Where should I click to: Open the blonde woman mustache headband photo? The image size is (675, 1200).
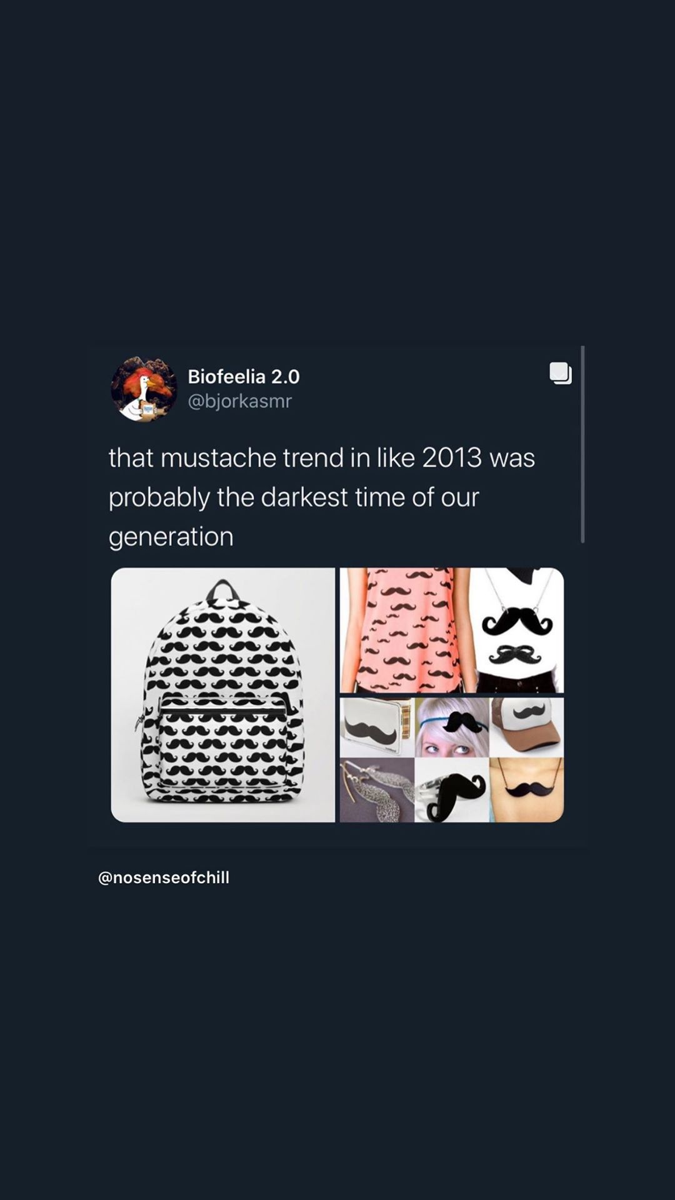pyautogui.click(x=452, y=727)
